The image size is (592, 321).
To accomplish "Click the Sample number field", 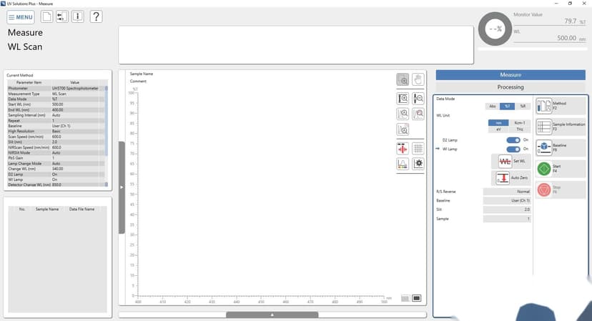I will click(x=507, y=219).
